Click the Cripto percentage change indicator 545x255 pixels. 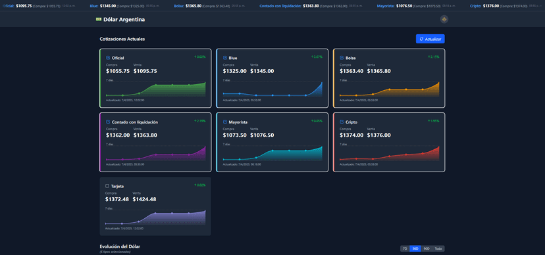(x=434, y=121)
